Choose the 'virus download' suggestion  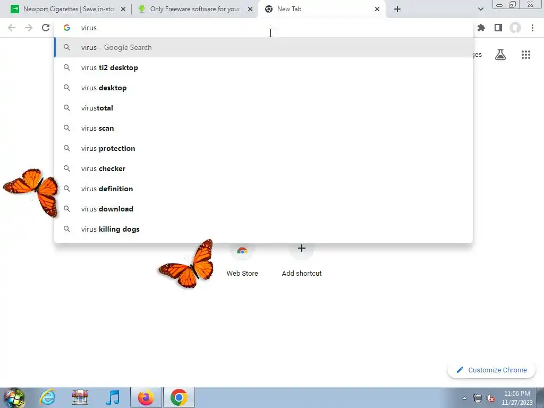[263, 209]
